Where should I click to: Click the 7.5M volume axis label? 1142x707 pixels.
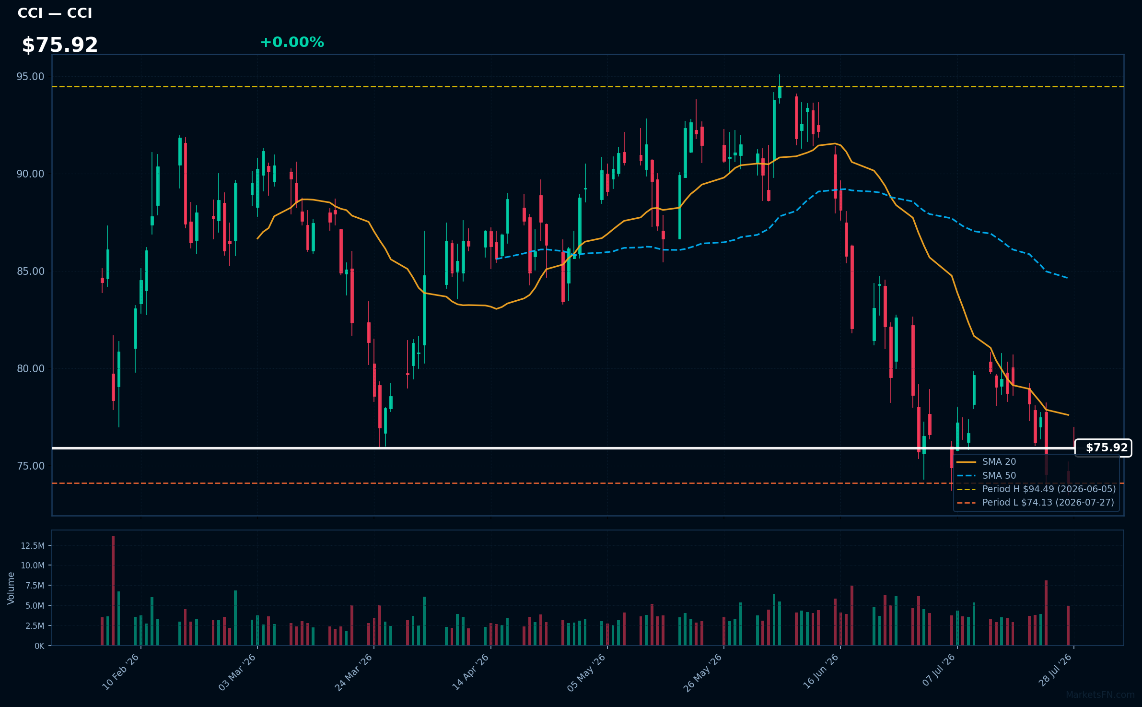(35, 586)
